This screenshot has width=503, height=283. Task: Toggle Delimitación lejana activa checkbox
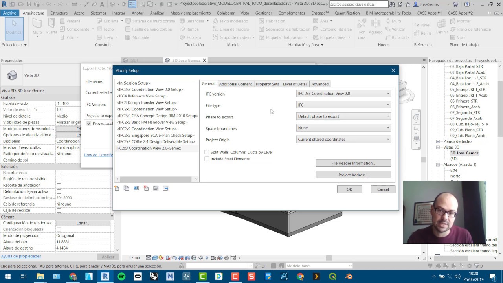point(59,192)
